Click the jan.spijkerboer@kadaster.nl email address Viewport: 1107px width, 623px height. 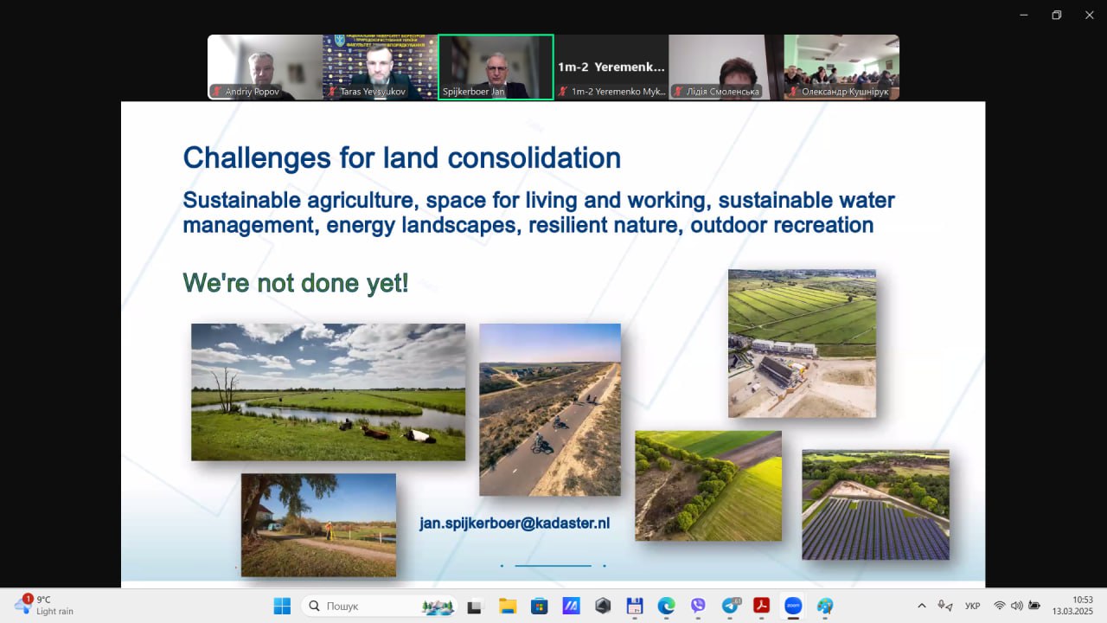pos(515,523)
